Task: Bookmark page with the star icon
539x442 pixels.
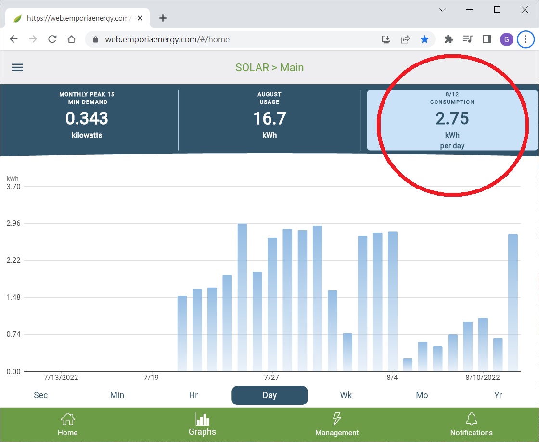Action: coord(424,39)
